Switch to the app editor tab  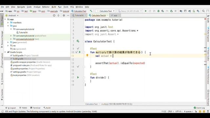pyautogui.click(x=115, y=15)
